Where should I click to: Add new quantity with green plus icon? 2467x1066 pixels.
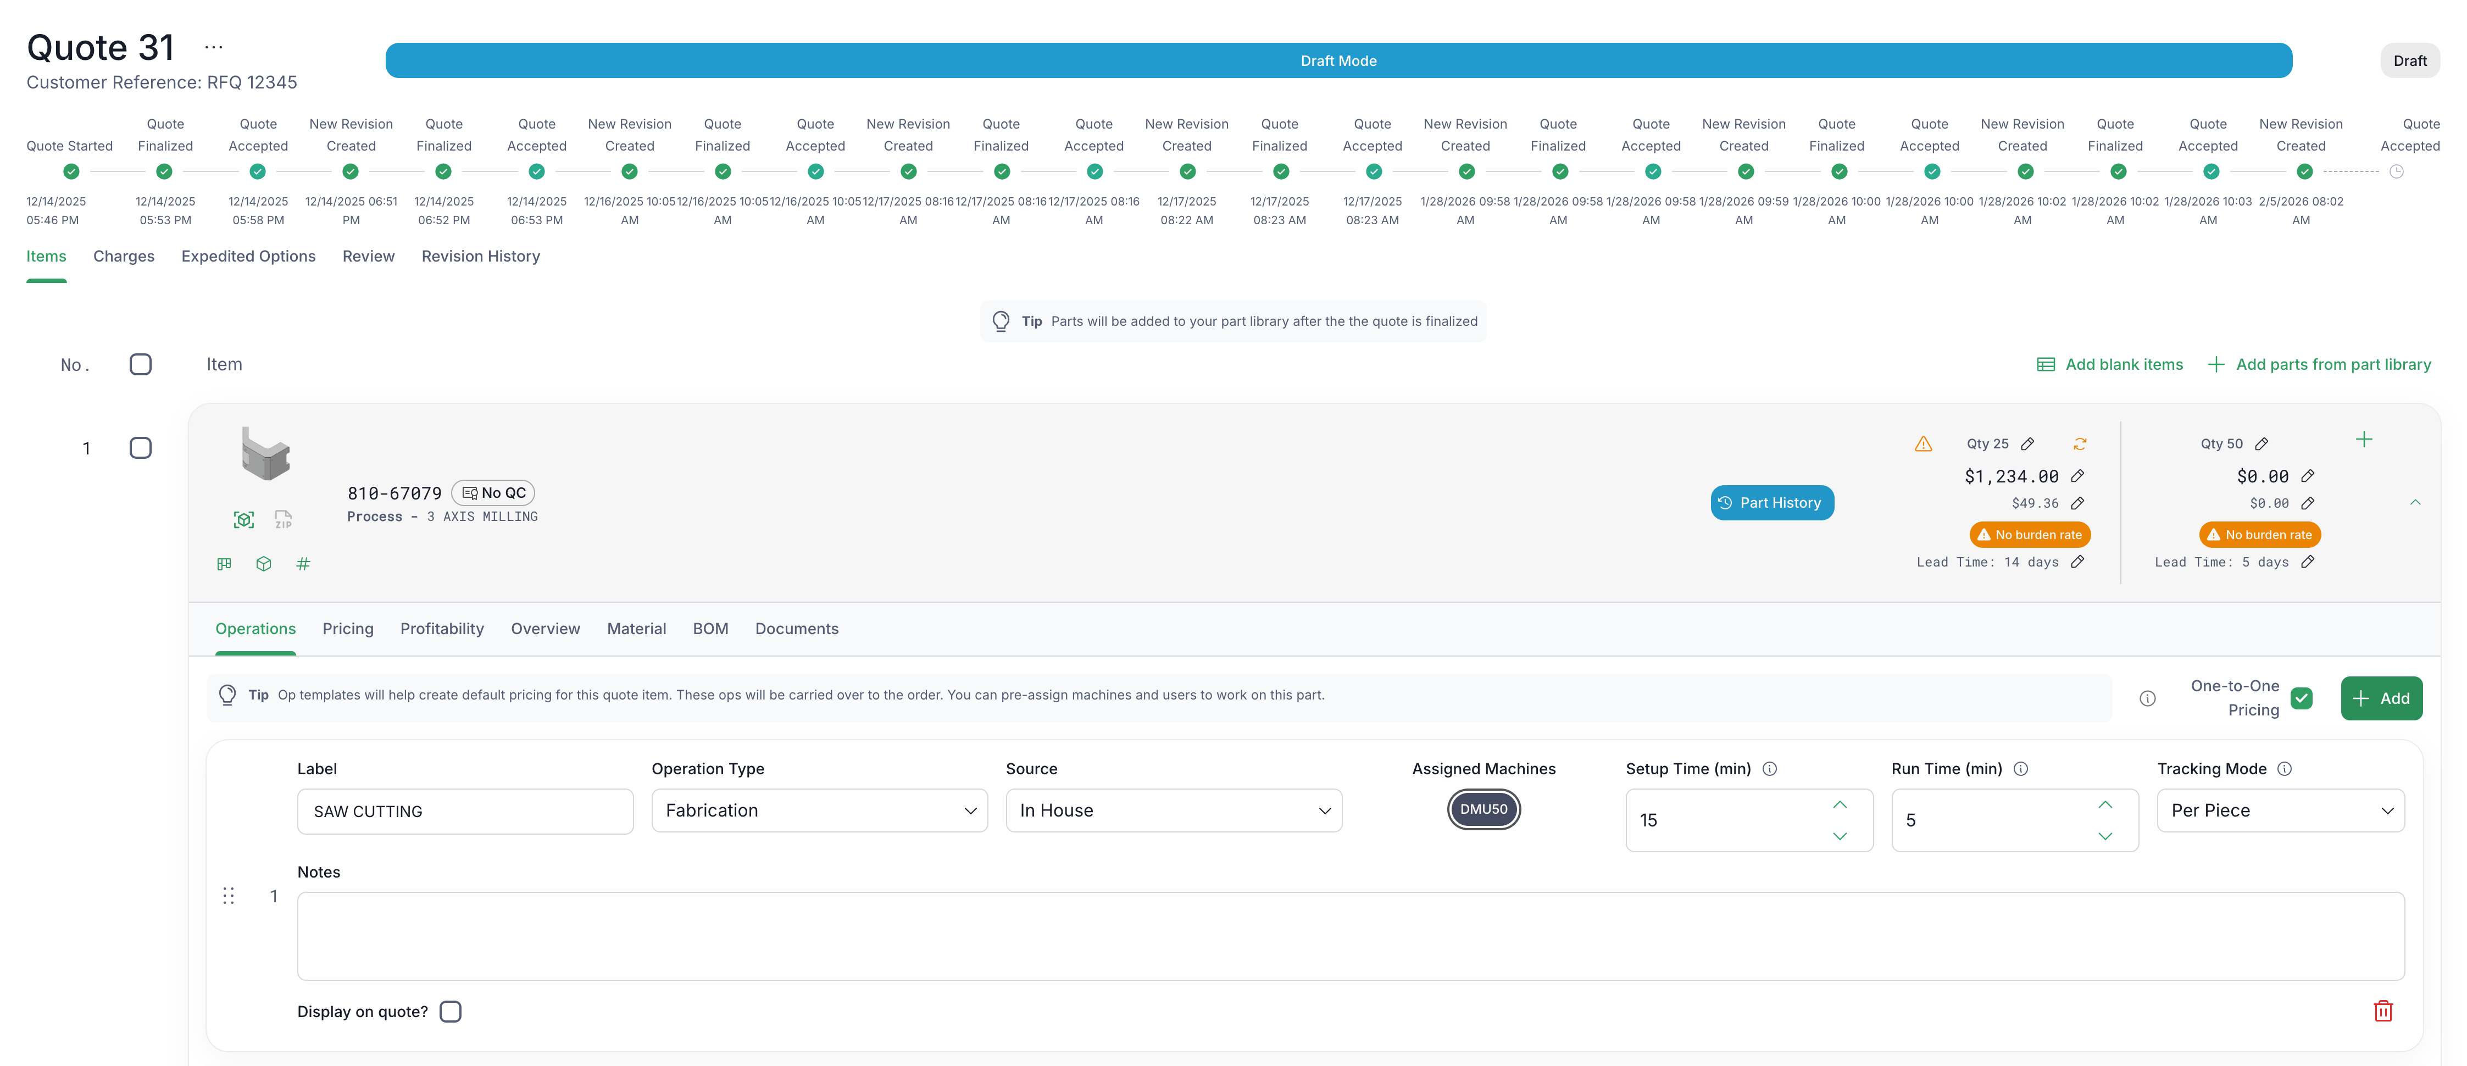tap(2364, 440)
